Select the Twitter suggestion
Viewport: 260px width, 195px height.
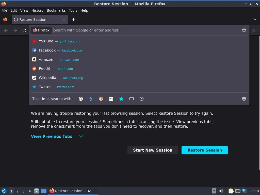point(139,87)
